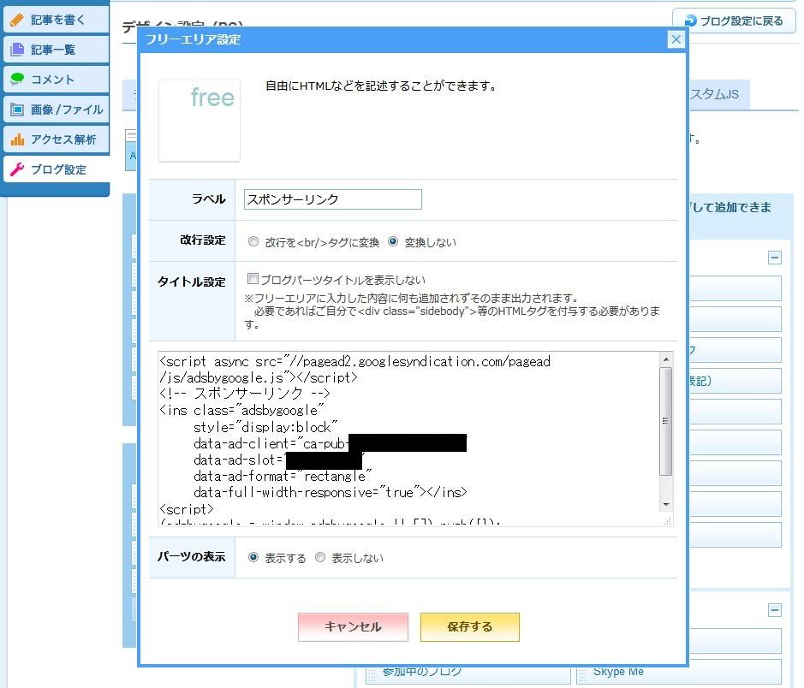Click the ブログ設定に戻る button

[734, 21]
